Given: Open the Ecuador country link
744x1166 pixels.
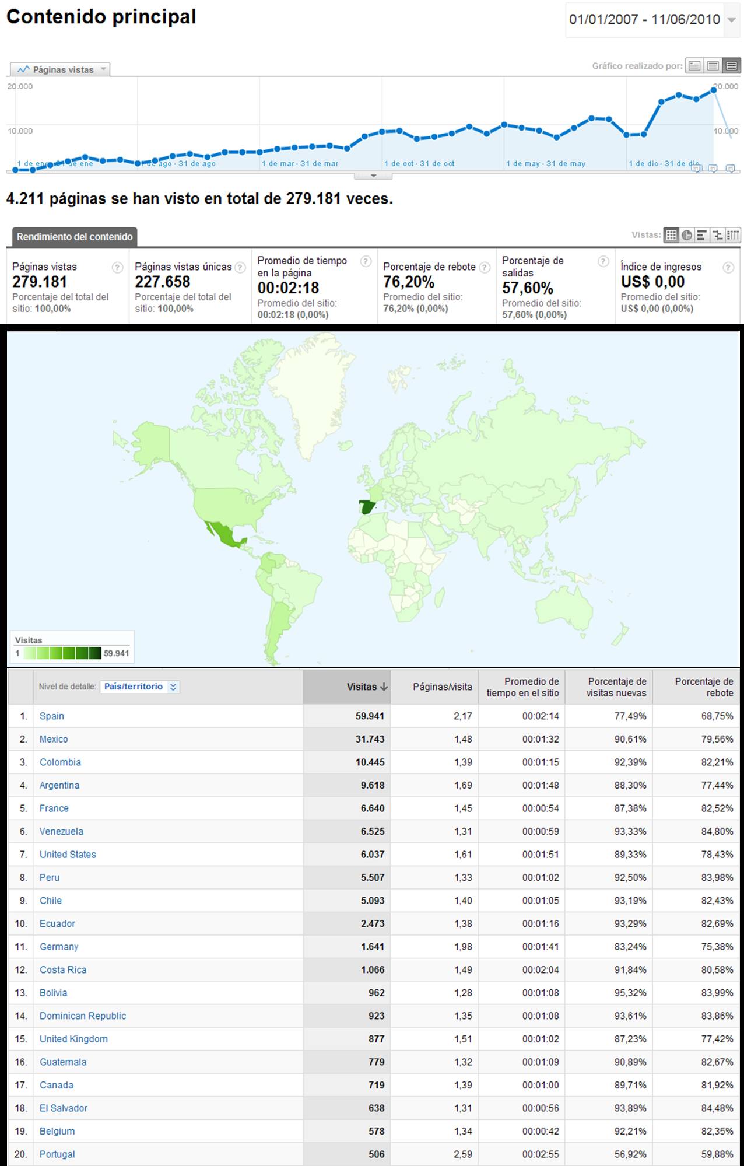Looking at the screenshot, I should click(x=57, y=923).
